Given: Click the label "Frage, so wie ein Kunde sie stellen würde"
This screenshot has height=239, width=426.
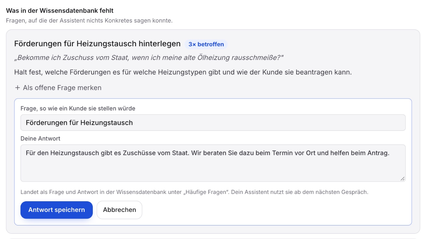Looking at the screenshot, I should 78,108.
